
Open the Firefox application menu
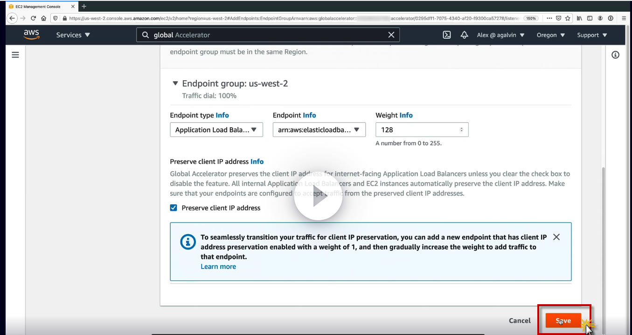(624, 18)
